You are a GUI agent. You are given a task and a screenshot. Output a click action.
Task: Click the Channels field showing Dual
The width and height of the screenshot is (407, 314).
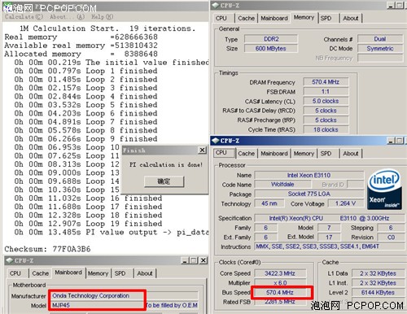(380, 39)
